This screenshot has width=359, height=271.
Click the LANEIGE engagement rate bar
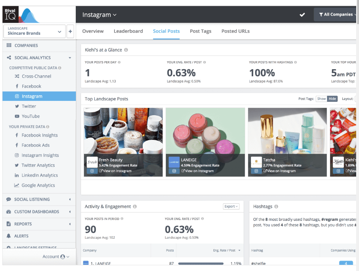[x=201, y=263]
